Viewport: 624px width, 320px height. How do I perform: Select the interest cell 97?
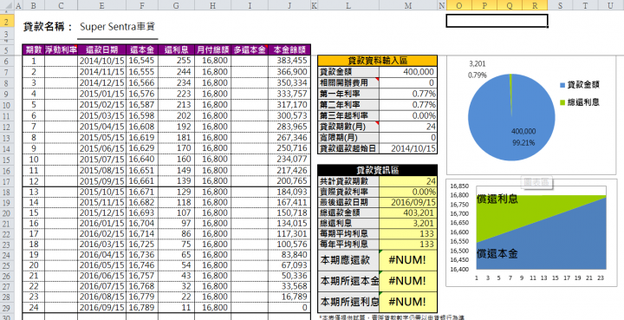pyautogui.click(x=176, y=223)
